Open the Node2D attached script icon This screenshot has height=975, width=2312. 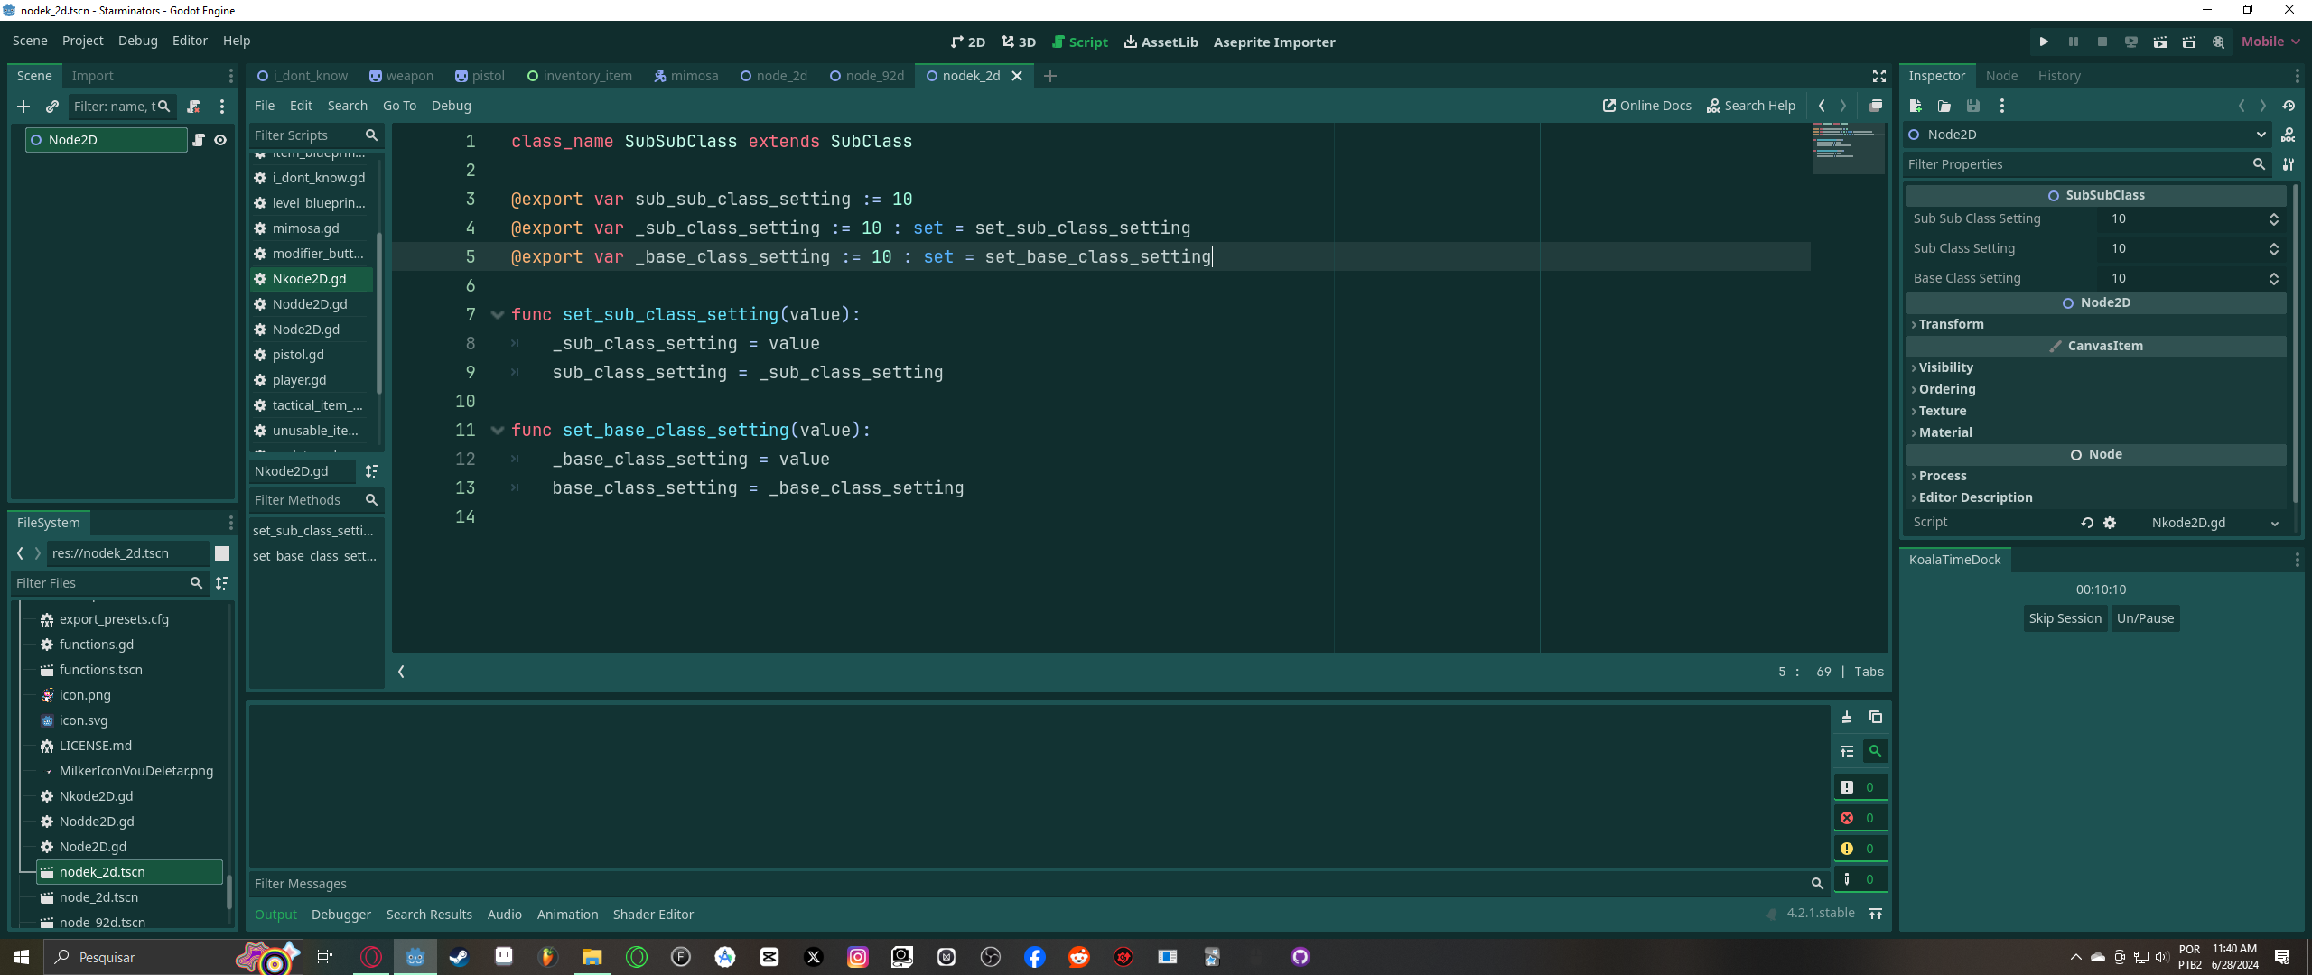199,140
